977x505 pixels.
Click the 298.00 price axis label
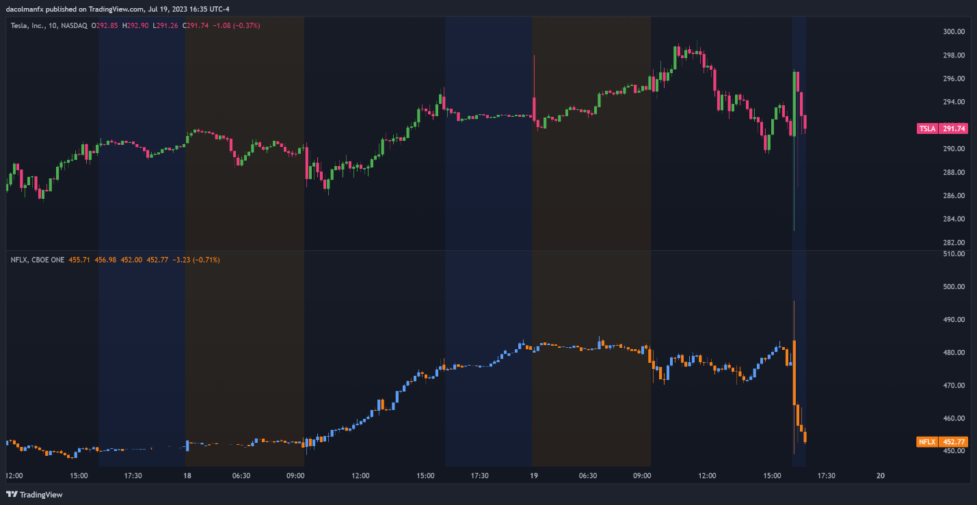coord(954,55)
